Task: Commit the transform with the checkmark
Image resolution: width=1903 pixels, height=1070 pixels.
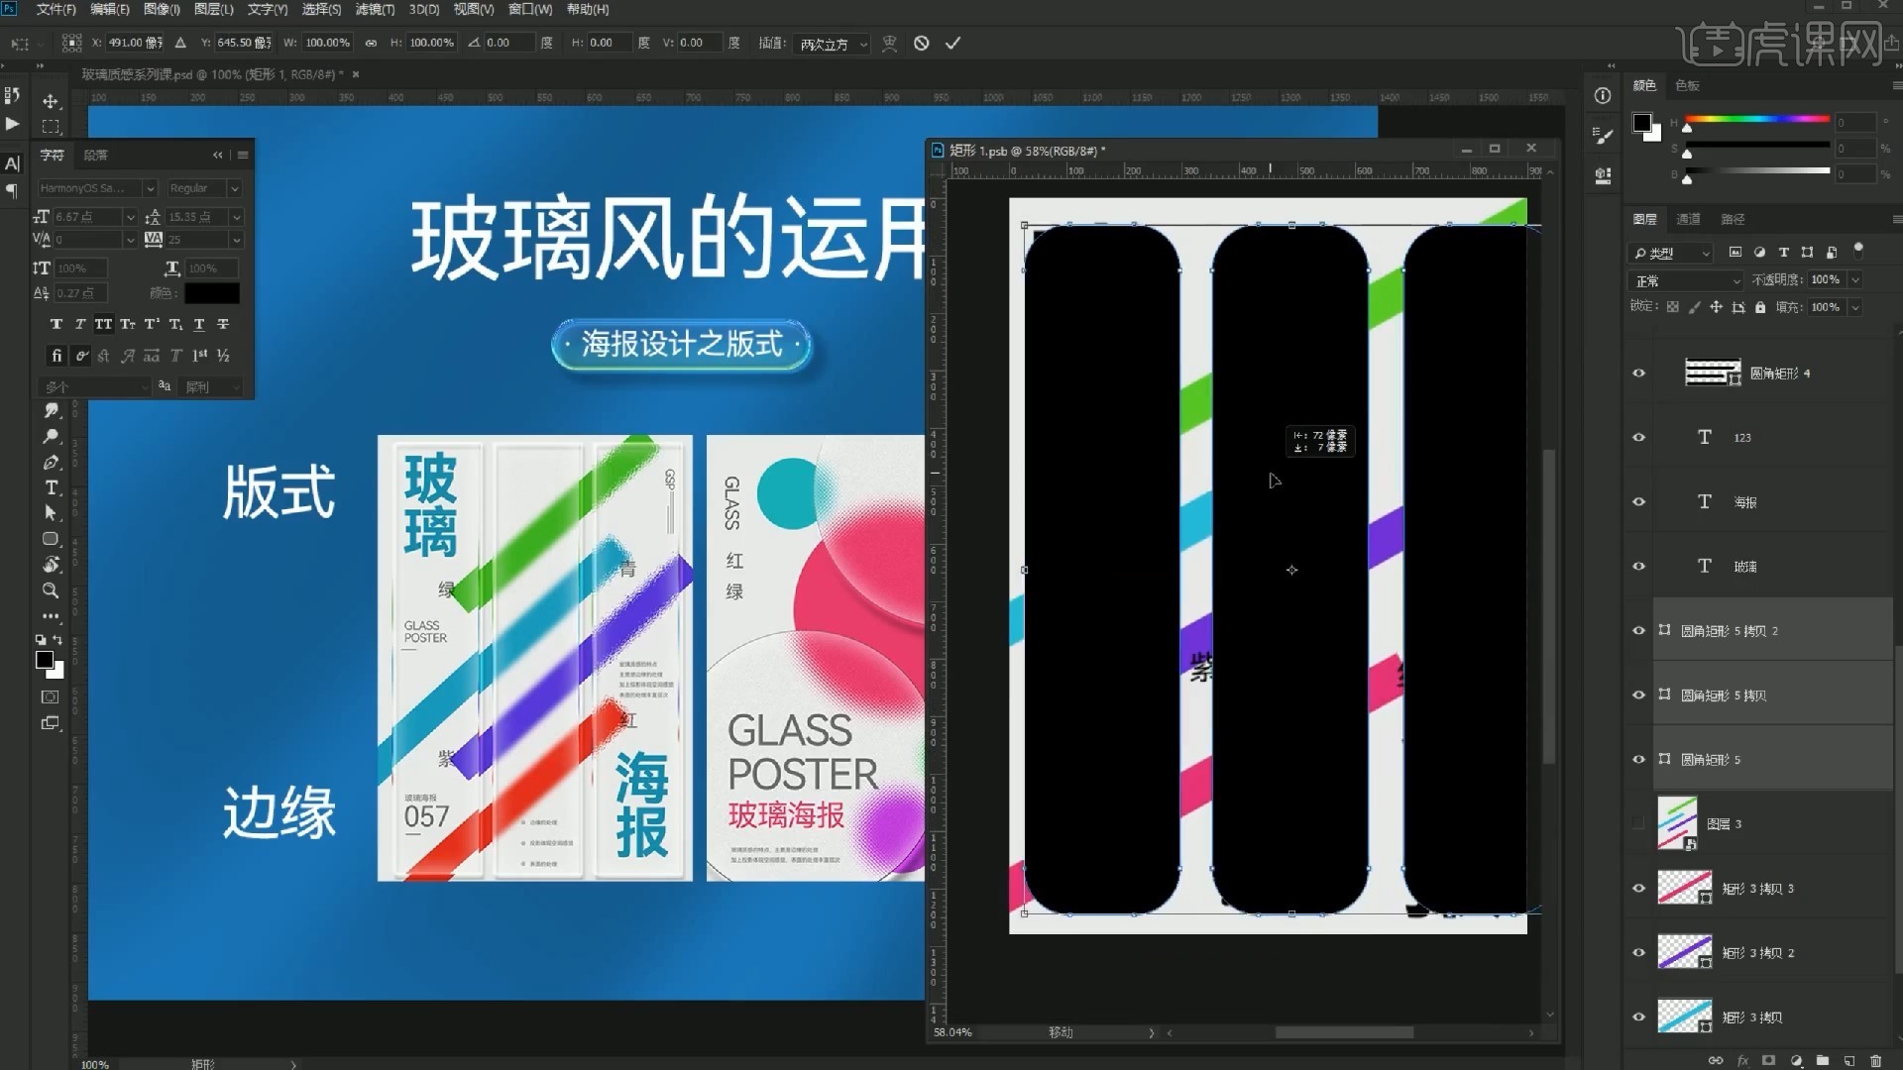Action: 952,43
